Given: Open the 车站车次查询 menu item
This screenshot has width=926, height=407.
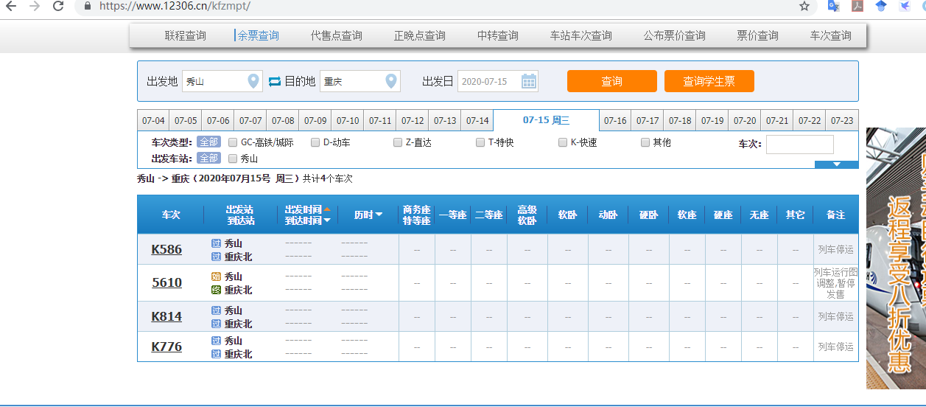Looking at the screenshot, I should click(x=581, y=35).
